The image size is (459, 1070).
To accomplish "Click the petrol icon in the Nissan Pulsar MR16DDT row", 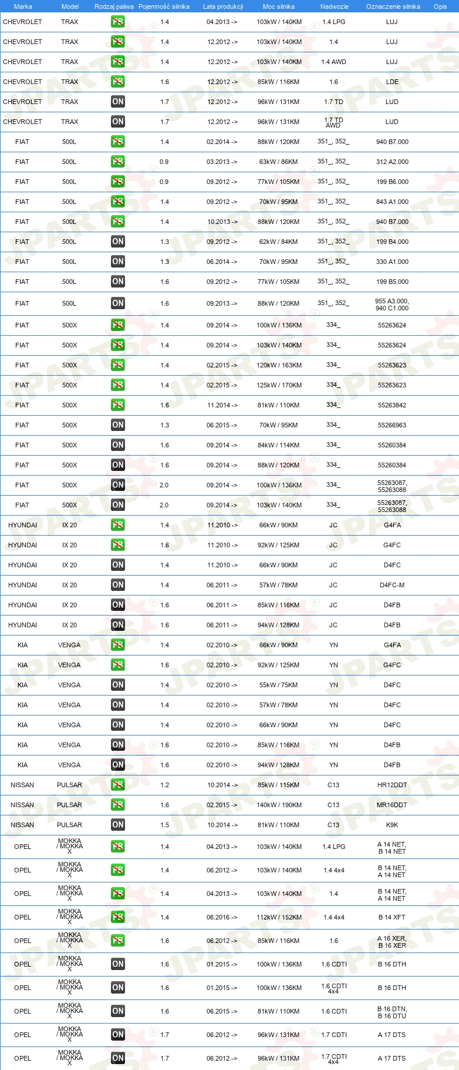I will (118, 805).
